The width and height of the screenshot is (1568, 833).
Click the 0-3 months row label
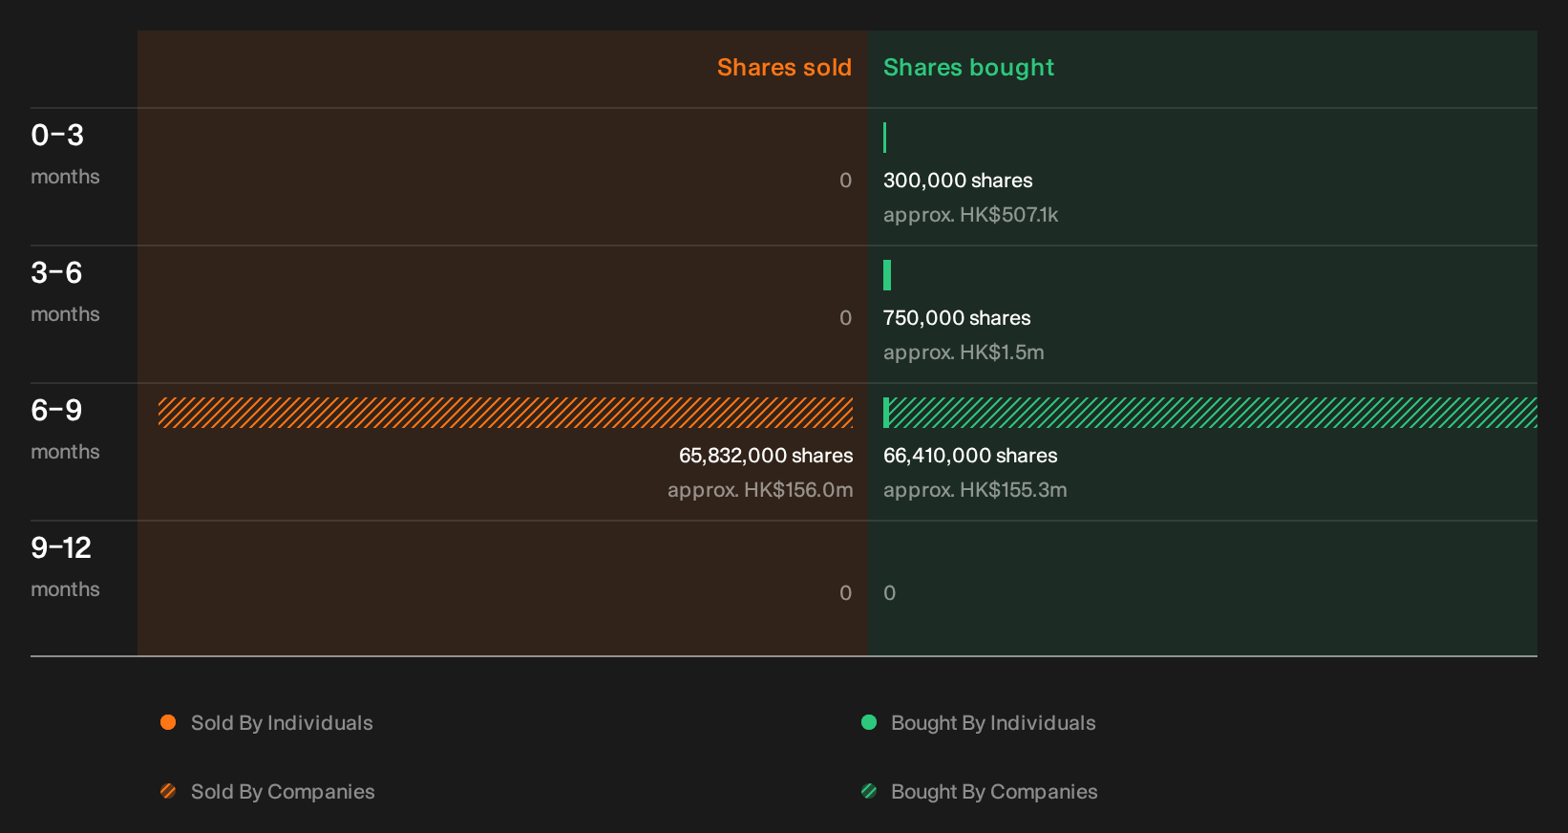[x=65, y=154]
